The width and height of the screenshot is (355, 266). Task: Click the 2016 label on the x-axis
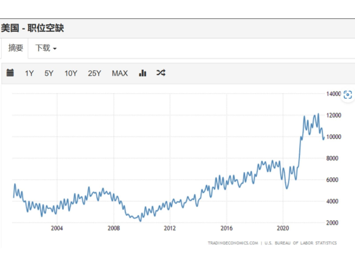(x=226, y=228)
